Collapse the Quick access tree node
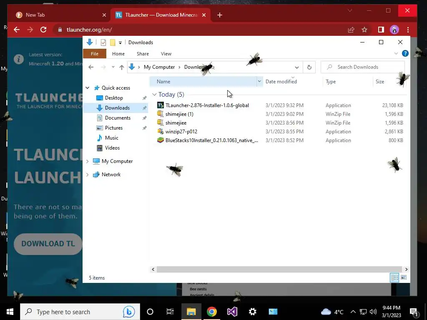 [x=88, y=88]
